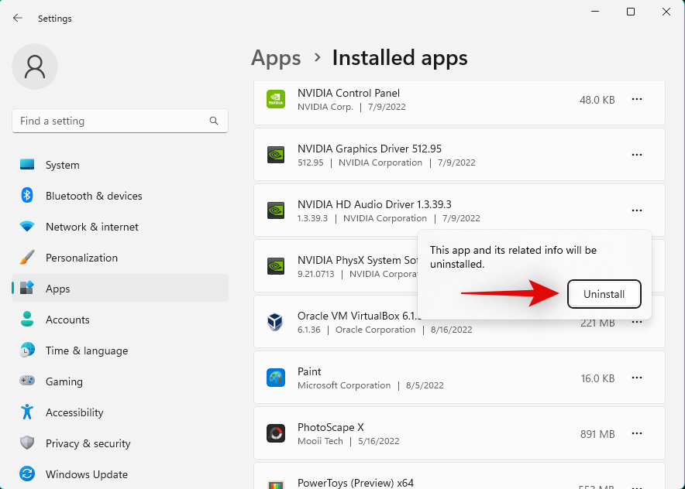The width and height of the screenshot is (685, 489).
Task: Open the Windows Update page
Action: pos(86,474)
